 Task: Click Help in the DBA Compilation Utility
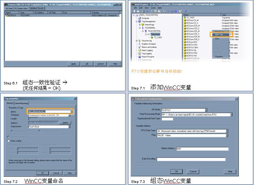(x=115, y=64)
